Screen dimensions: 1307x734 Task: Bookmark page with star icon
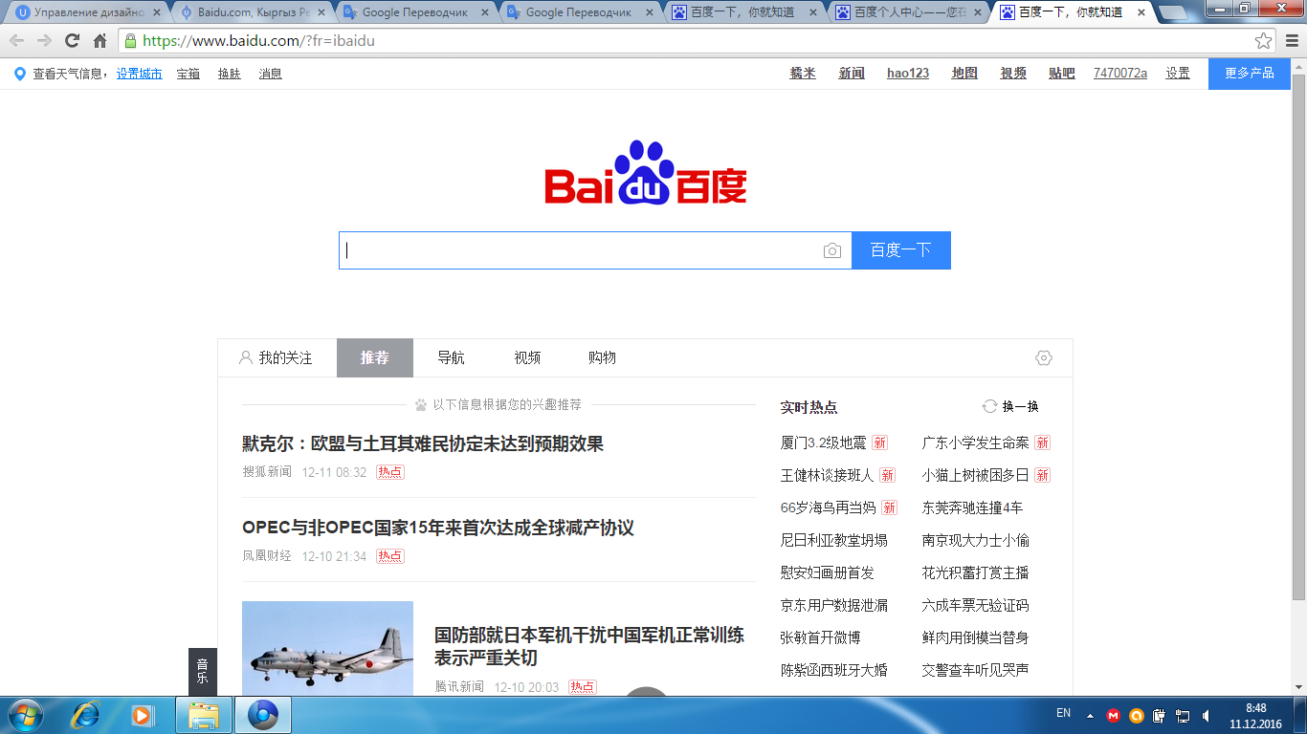1264,41
